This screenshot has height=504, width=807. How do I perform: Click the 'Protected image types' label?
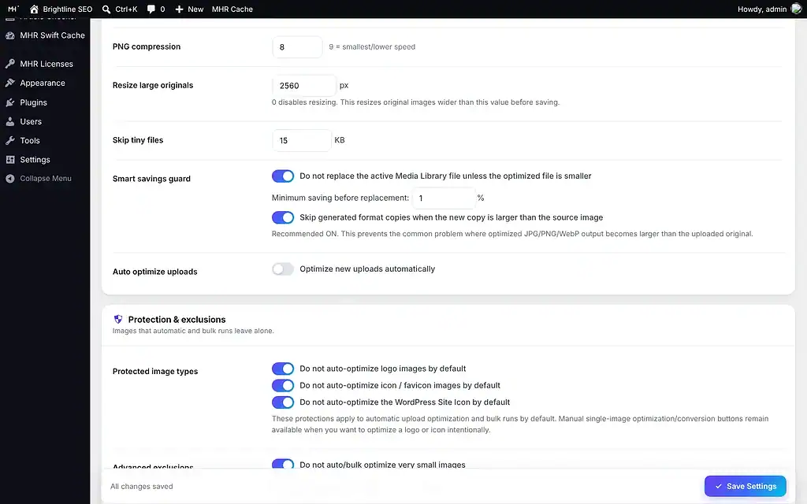click(x=155, y=372)
